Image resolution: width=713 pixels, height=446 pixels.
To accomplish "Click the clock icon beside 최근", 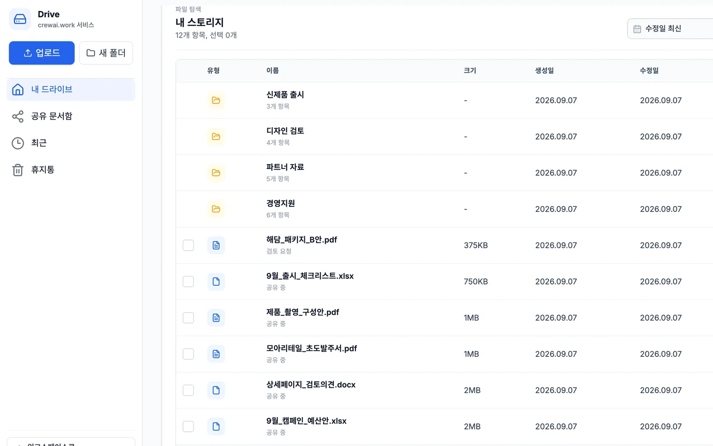I will point(18,143).
